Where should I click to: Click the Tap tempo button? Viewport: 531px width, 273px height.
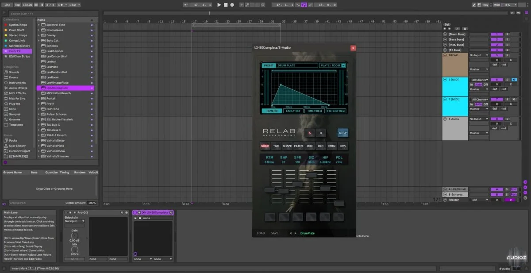click(x=17, y=4)
